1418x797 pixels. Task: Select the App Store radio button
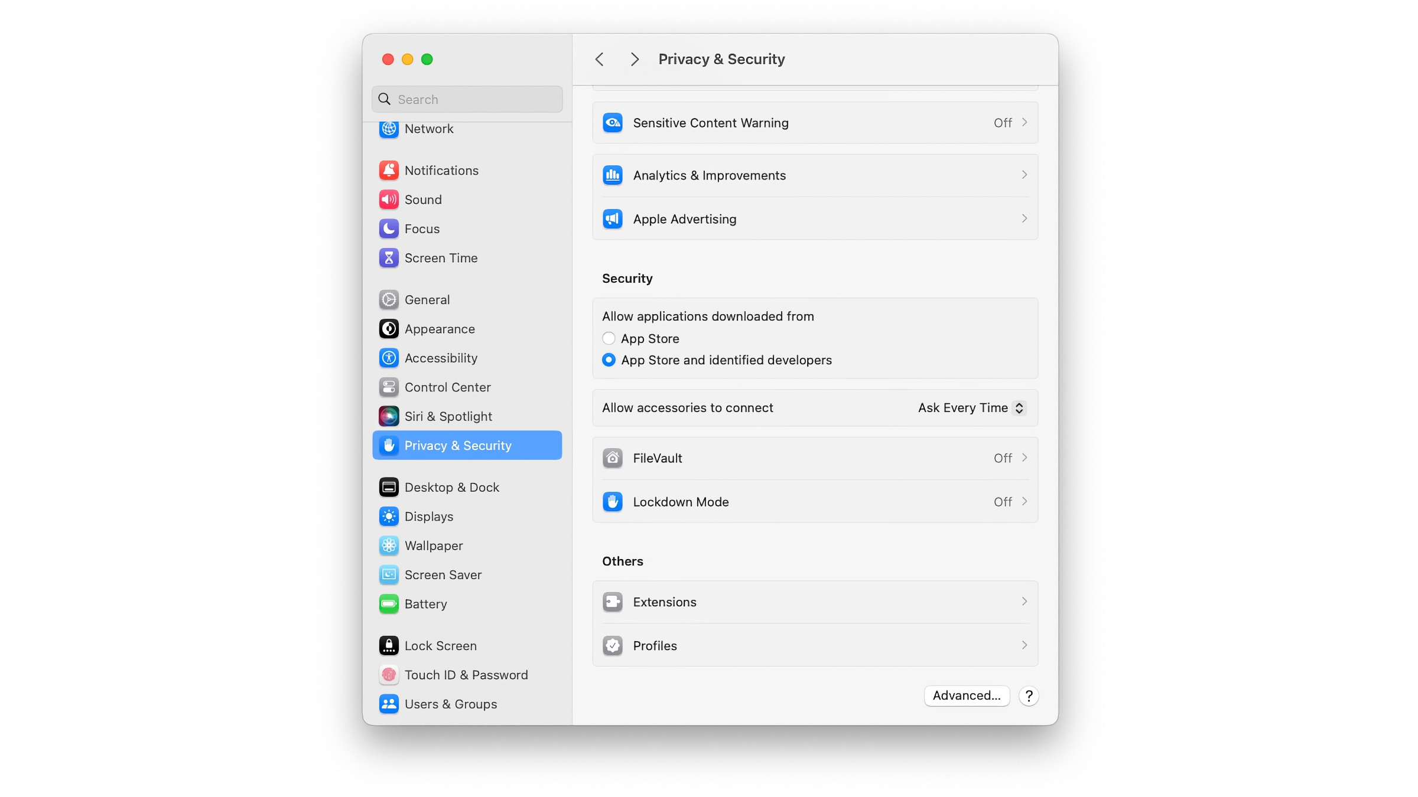(609, 338)
